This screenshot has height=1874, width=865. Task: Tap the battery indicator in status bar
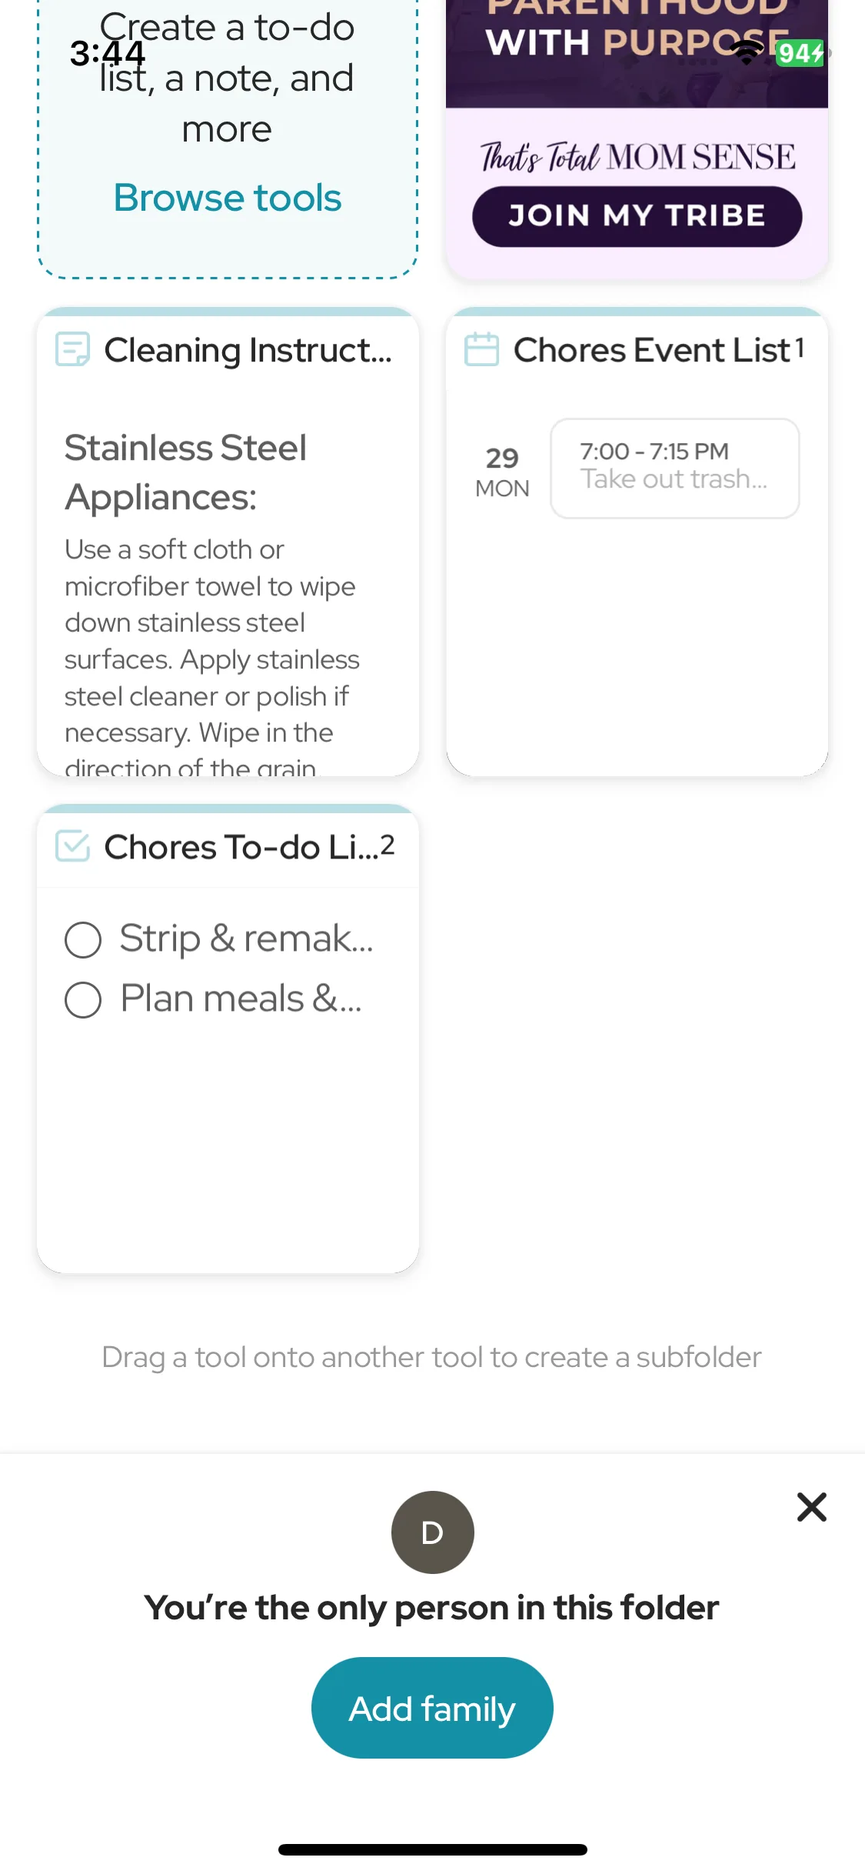802,53
